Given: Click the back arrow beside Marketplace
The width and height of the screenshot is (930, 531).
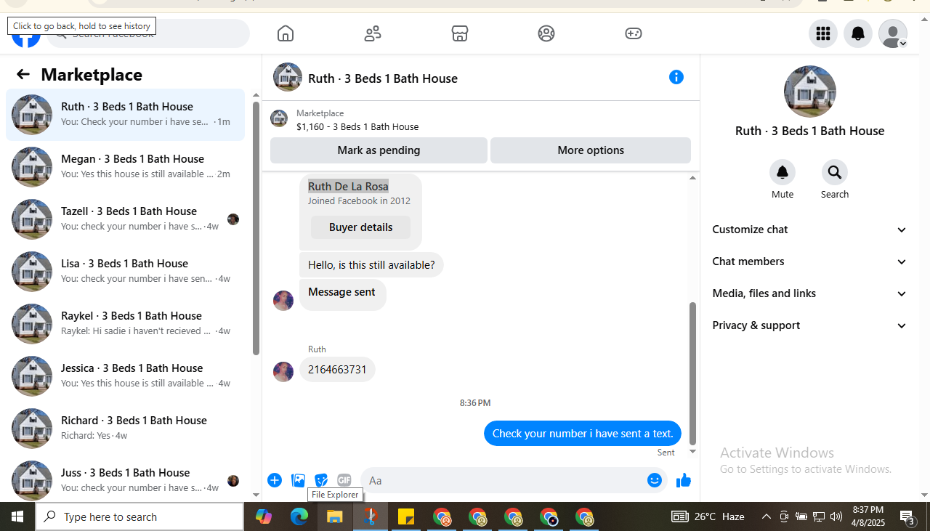Looking at the screenshot, I should point(23,74).
